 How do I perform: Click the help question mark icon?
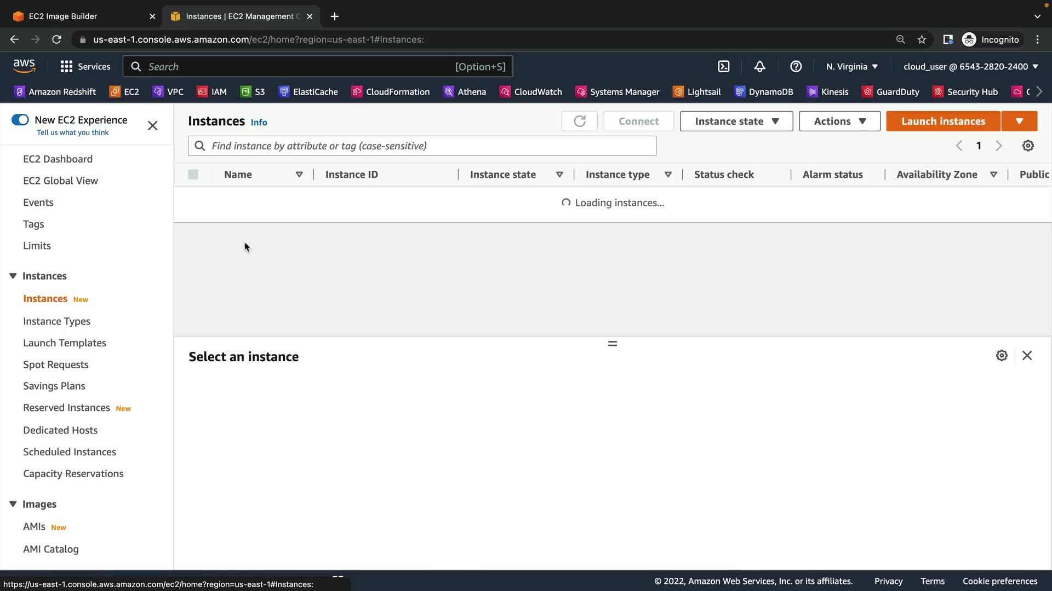tap(796, 66)
